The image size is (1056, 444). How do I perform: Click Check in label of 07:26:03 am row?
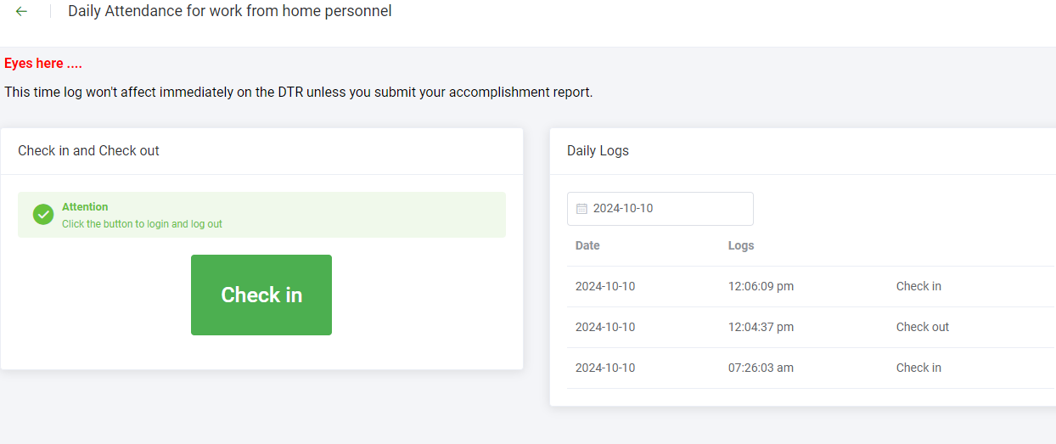[918, 368]
